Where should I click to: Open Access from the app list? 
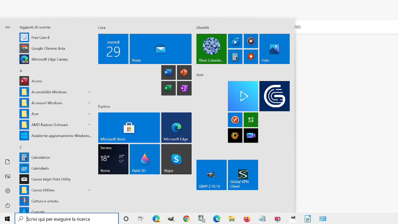click(56, 81)
